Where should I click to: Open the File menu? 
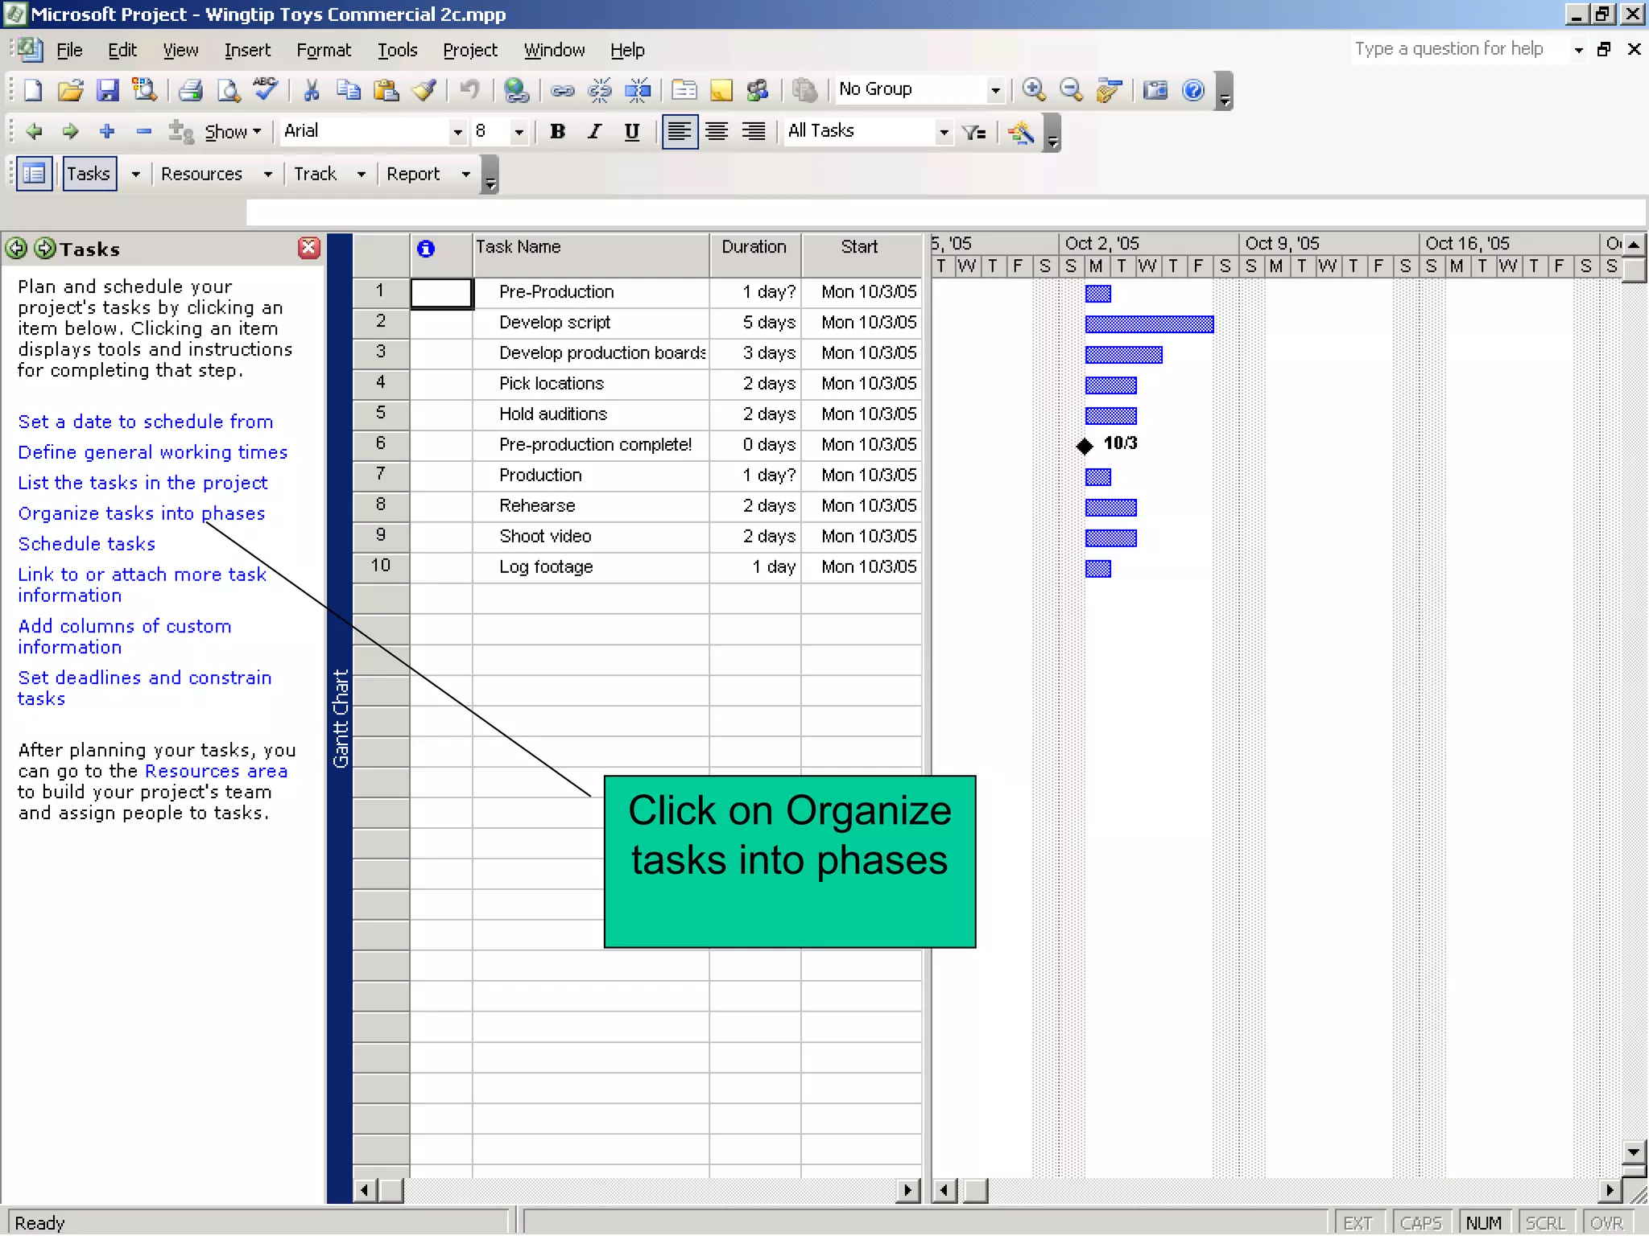click(x=69, y=50)
